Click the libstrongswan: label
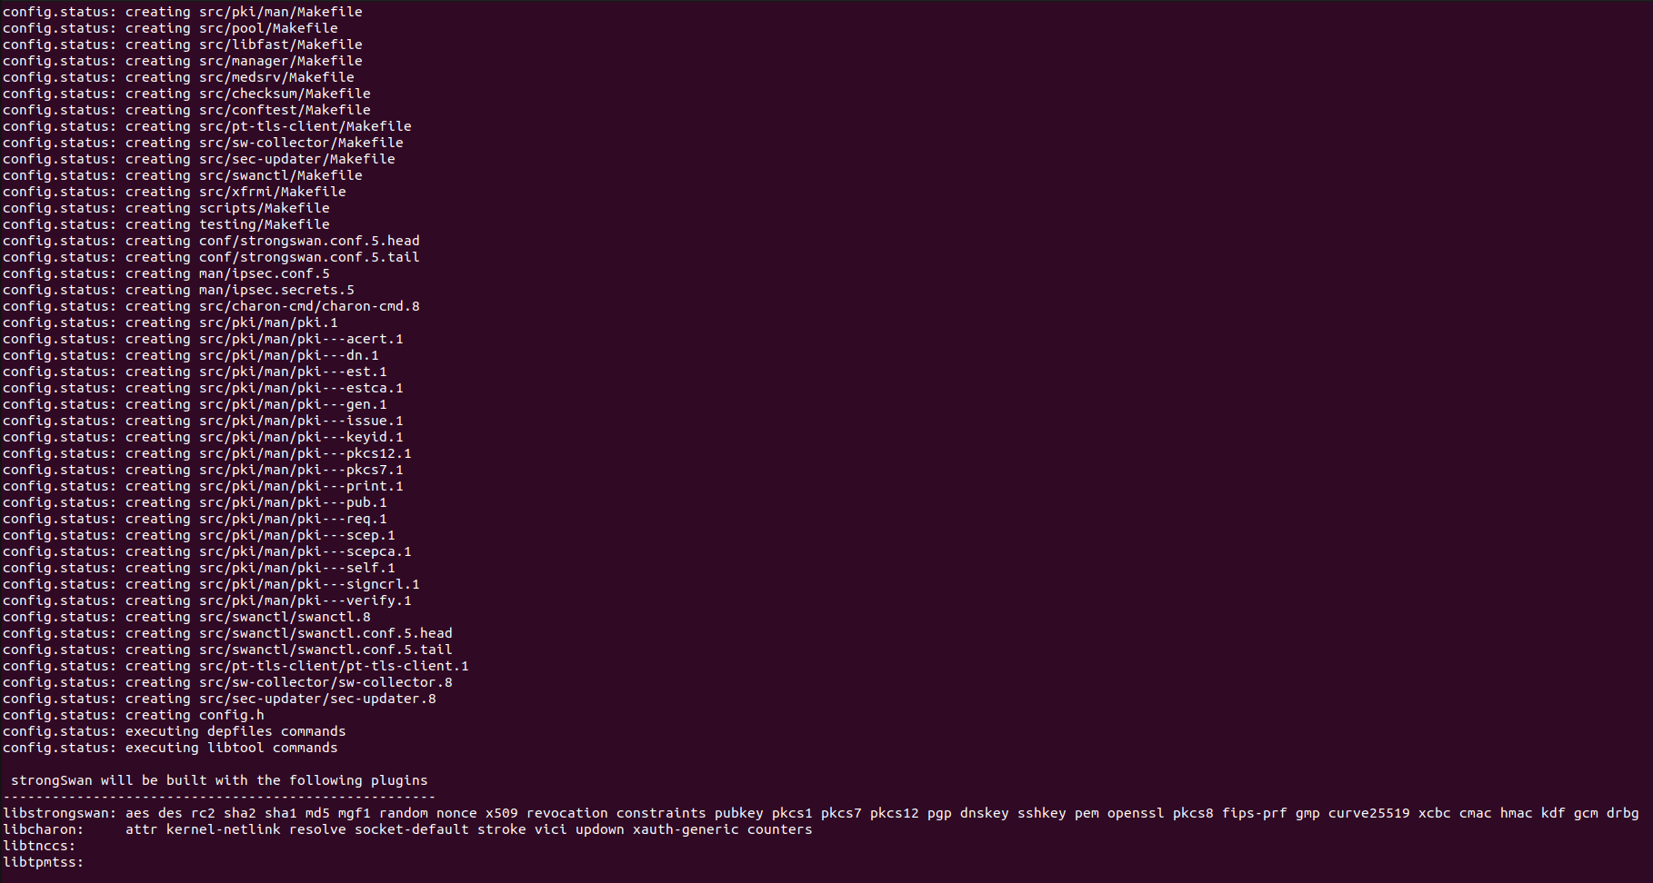This screenshot has height=883, width=1653. coord(59,813)
